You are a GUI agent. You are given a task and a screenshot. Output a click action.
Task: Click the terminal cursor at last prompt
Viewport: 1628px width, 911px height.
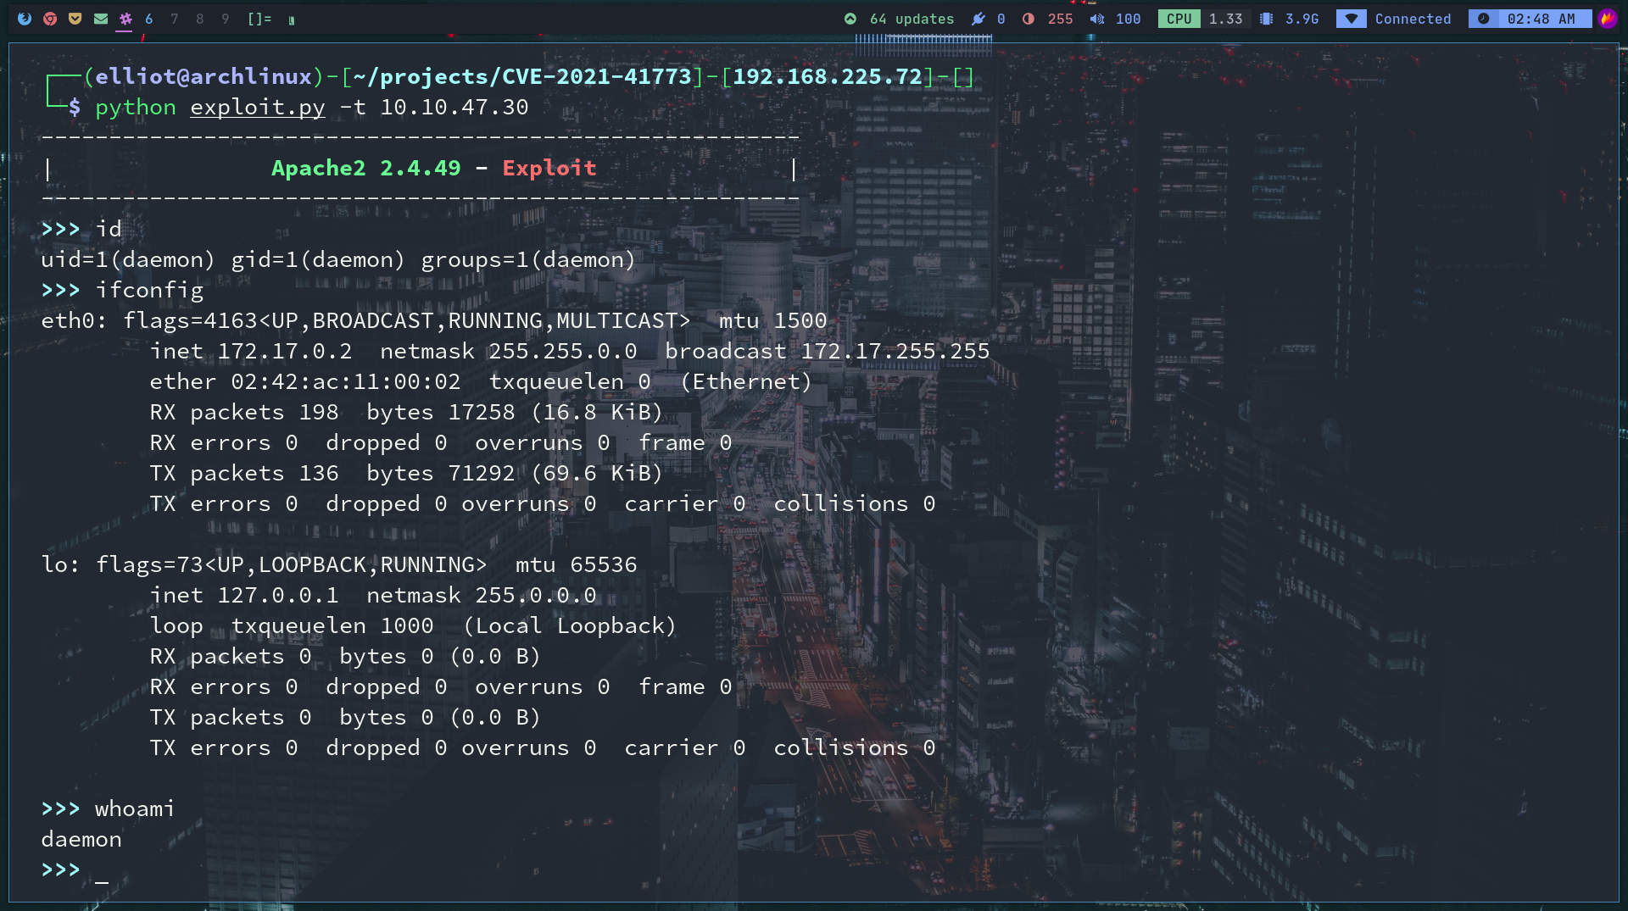(x=102, y=881)
